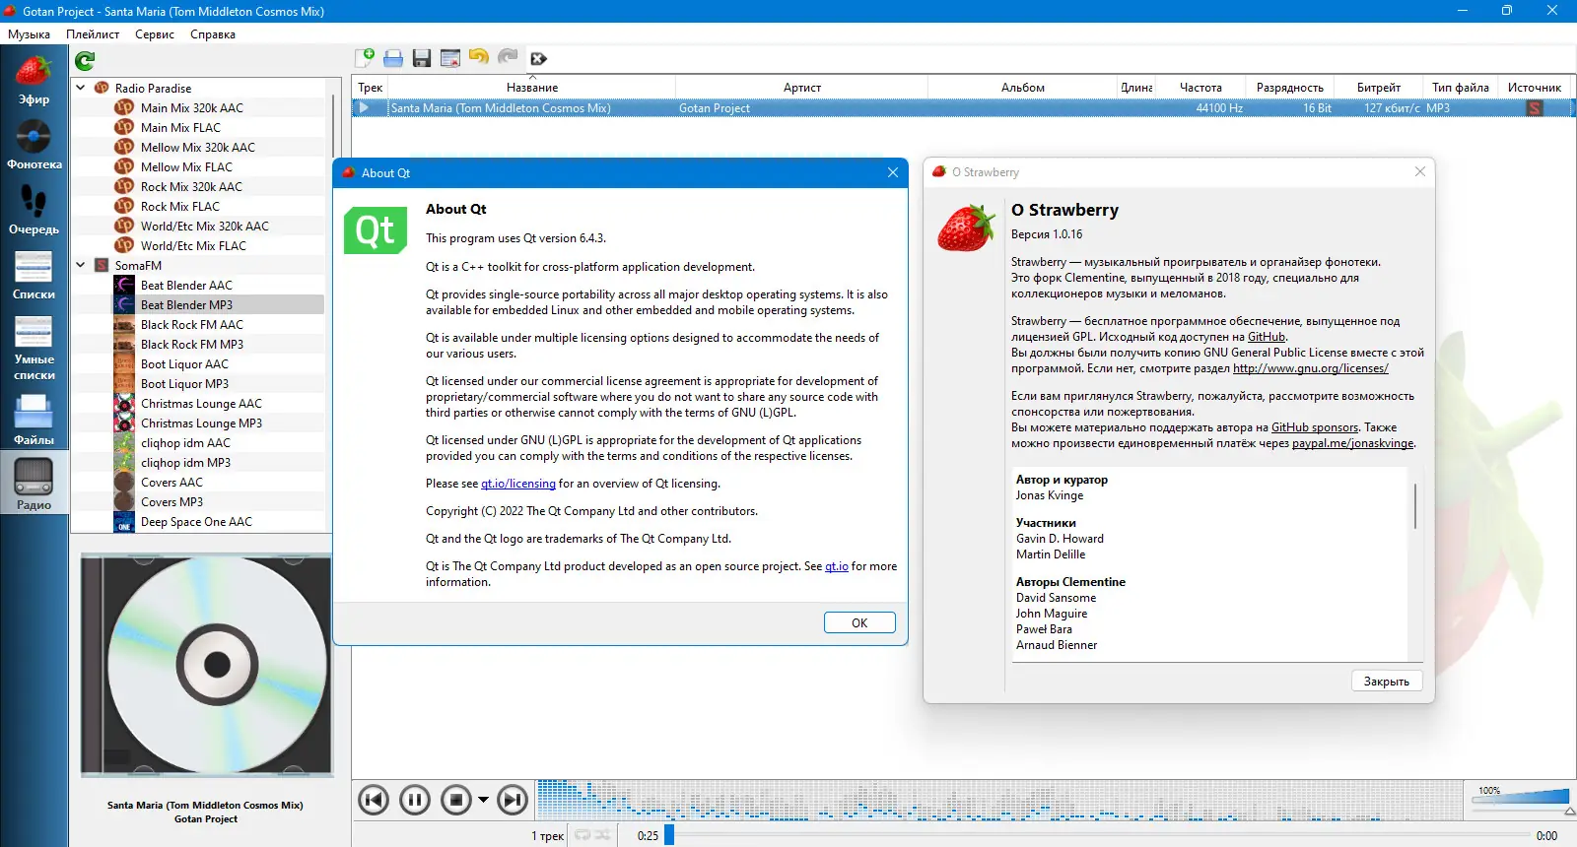Open the Плейлист menu

click(x=93, y=34)
